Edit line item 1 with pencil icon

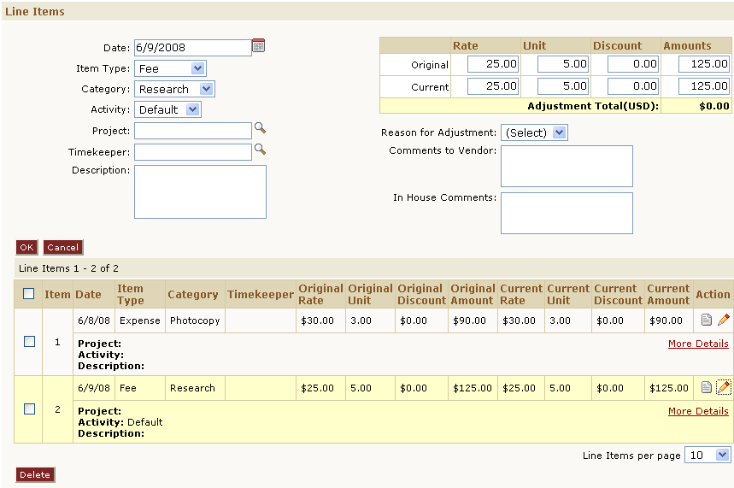coord(723,320)
